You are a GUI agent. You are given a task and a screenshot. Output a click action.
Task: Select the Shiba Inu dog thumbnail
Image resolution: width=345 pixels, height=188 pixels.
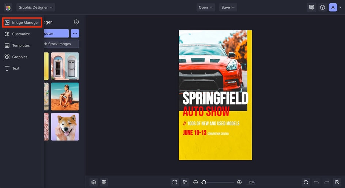(65, 127)
